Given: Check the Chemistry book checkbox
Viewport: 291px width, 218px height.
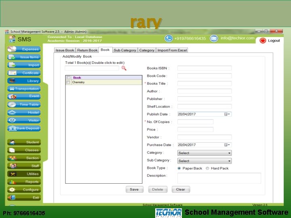Looking at the screenshot, I should point(68,82).
